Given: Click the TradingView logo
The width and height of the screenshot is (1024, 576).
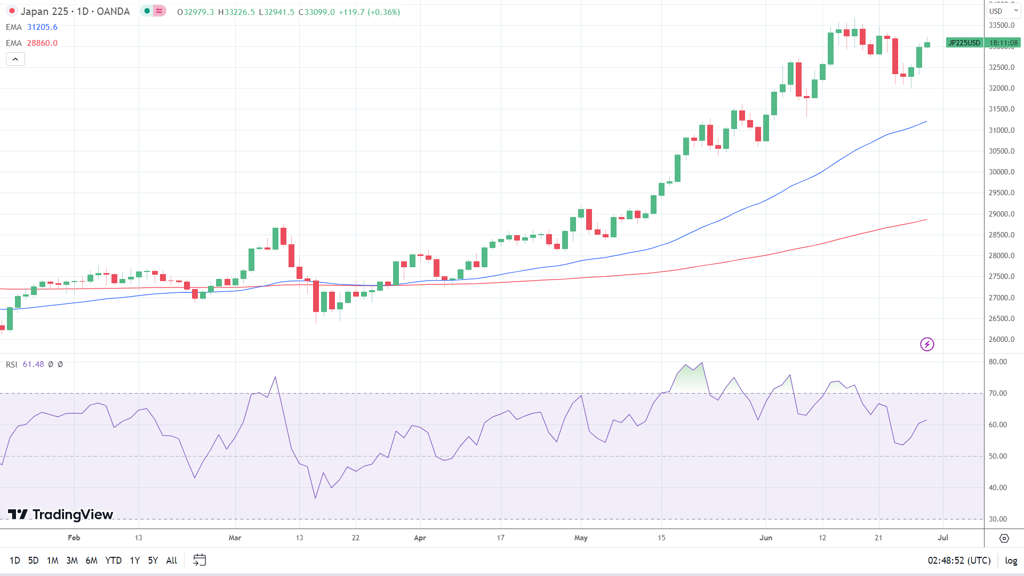Looking at the screenshot, I should click(x=60, y=514).
